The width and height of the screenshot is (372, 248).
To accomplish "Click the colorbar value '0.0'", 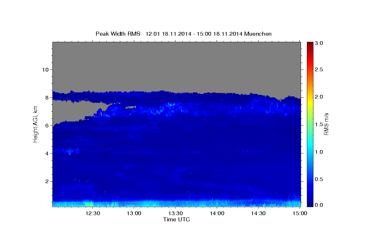I will point(319,205).
